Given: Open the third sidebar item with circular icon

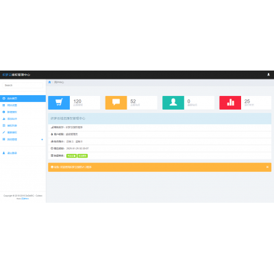Looking at the screenshot, I should pyautogui.click(x=23, y=112).
